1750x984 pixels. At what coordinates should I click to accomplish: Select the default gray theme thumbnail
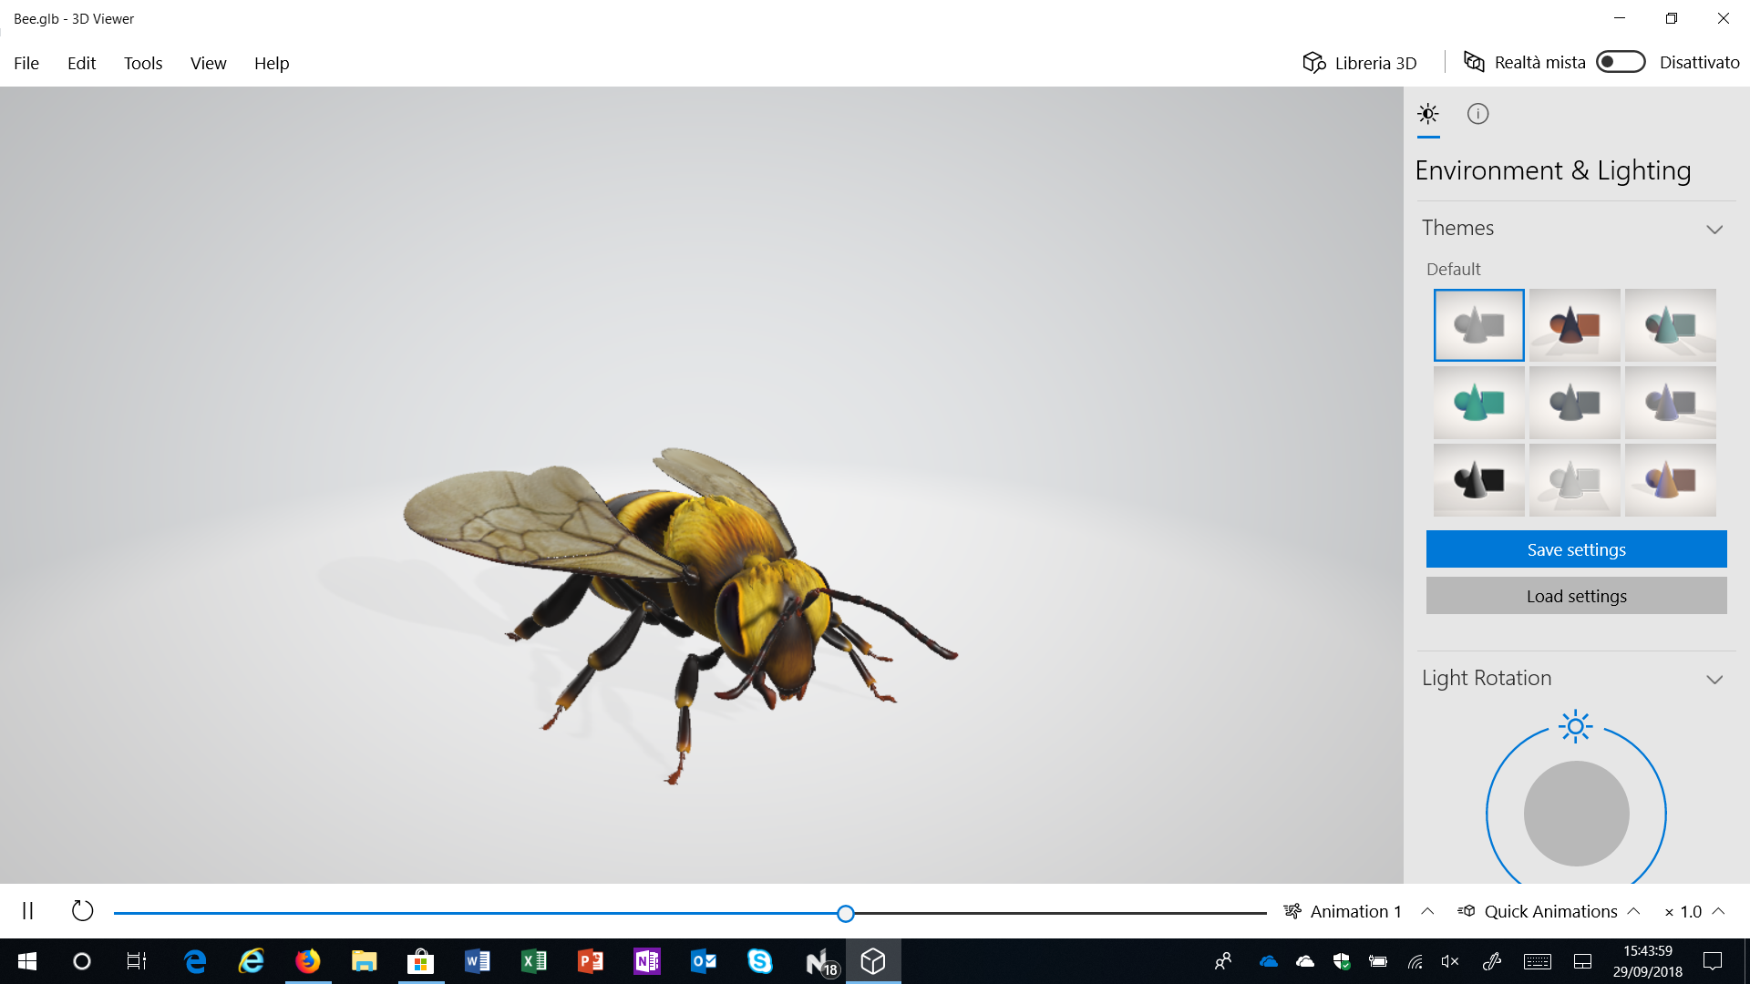coord(1478,325)
